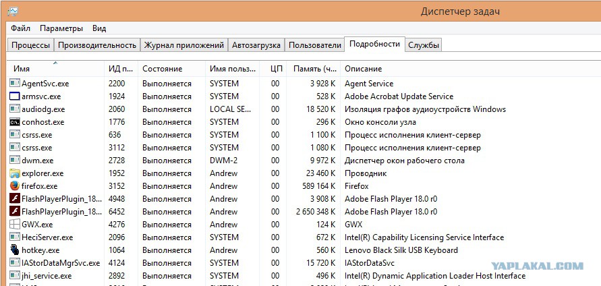Open the Файл menu
Screen dimensions: 601x286
point(21,28)
